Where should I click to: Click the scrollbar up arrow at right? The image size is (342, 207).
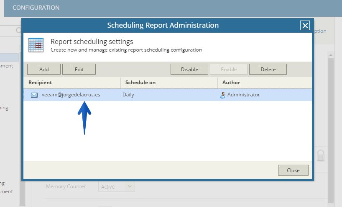(x=331, y=55)
